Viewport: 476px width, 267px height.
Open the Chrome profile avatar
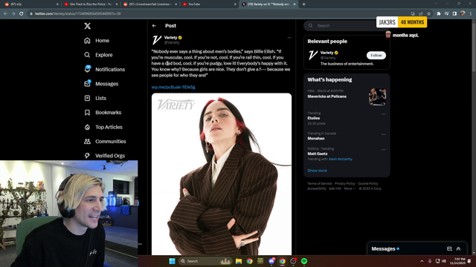[463, 13]
